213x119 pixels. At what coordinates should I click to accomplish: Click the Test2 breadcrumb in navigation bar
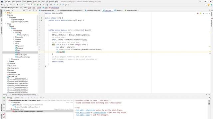(45, 8)
